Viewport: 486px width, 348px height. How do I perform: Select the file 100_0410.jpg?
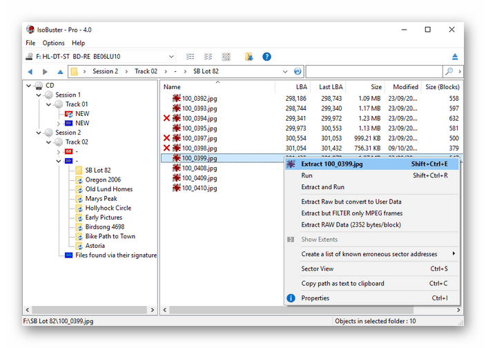(200, 188)
